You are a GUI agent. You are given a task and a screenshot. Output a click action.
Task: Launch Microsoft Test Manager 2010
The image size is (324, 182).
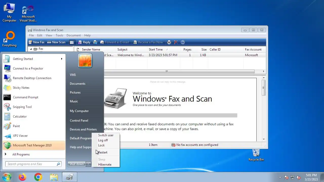pyautogui.click(x=33, y=145)
